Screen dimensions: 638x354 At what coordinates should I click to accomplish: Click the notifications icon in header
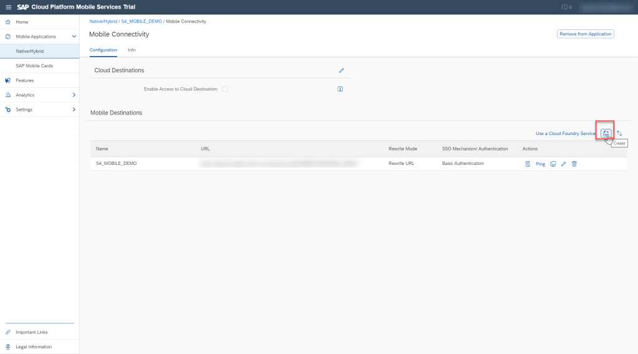[x=564, y=7]
